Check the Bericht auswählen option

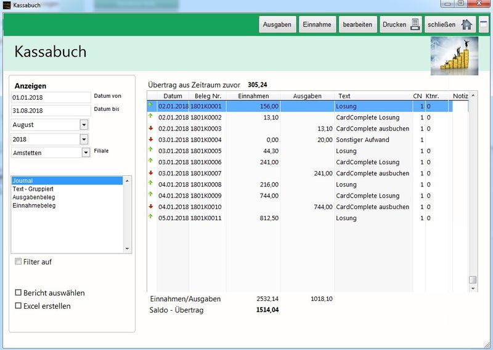pos(18,293)
